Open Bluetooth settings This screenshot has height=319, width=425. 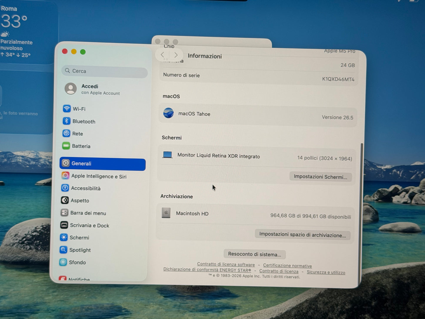pyautogui.click(x=79, y=121)
